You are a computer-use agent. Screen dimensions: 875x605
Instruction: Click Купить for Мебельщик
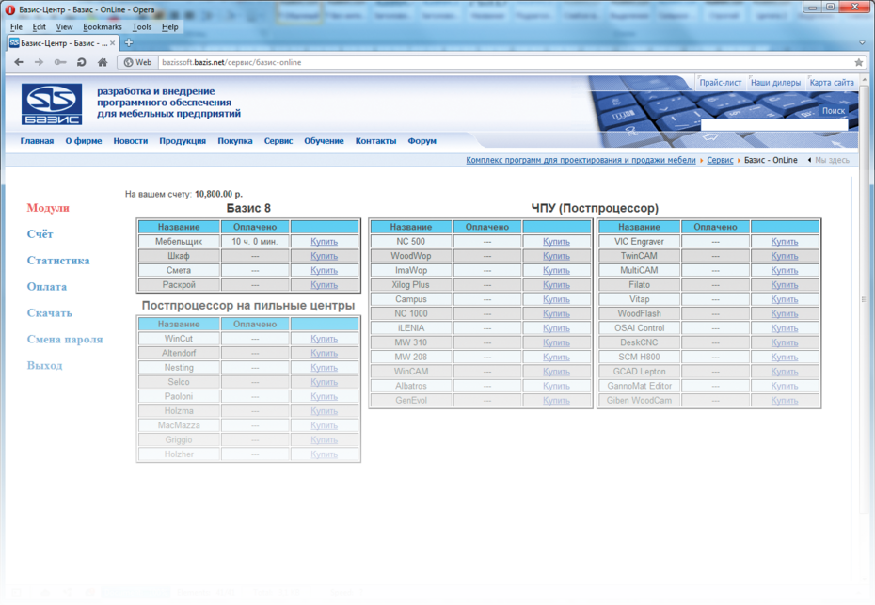[325, 242]
